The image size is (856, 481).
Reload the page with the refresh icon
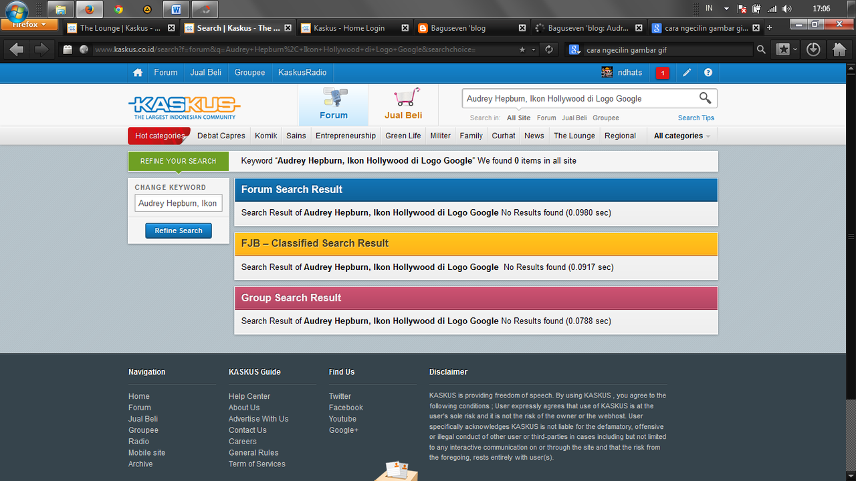pyautogui.click(x=549, y=49)
